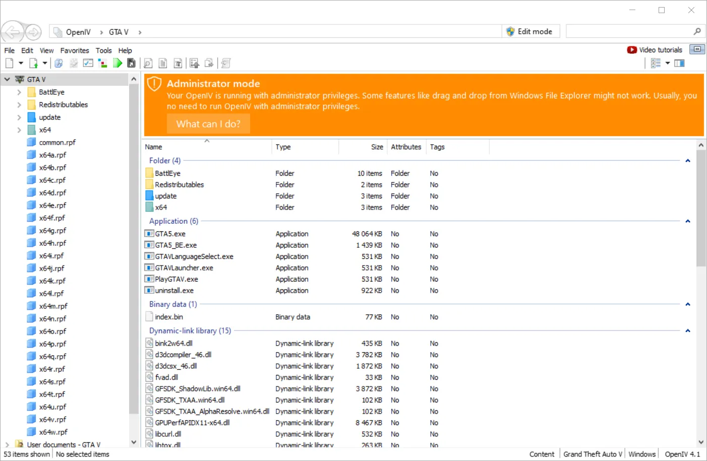Toggle Edit mode

(x=529, y=31)
